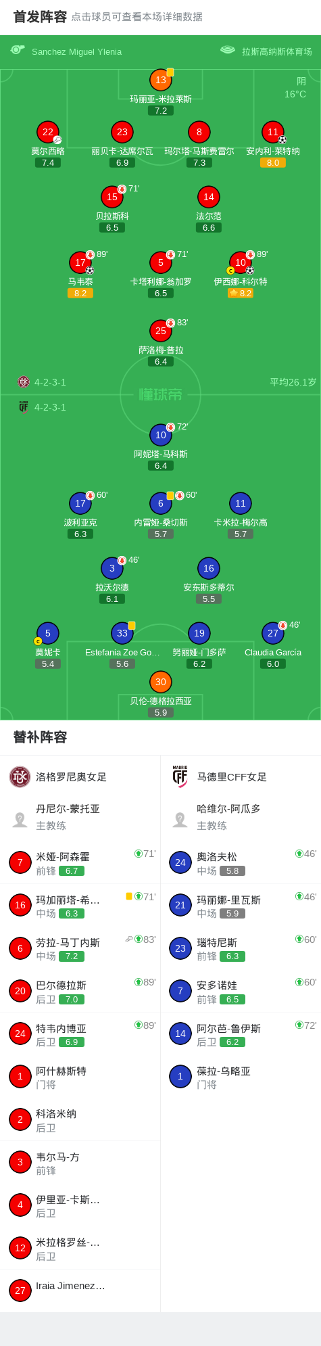Tap the 8.2 rating badge of 马韦泰
Image resolution: width=321 pixels, height=1346 pixels.
pos(80,294)
